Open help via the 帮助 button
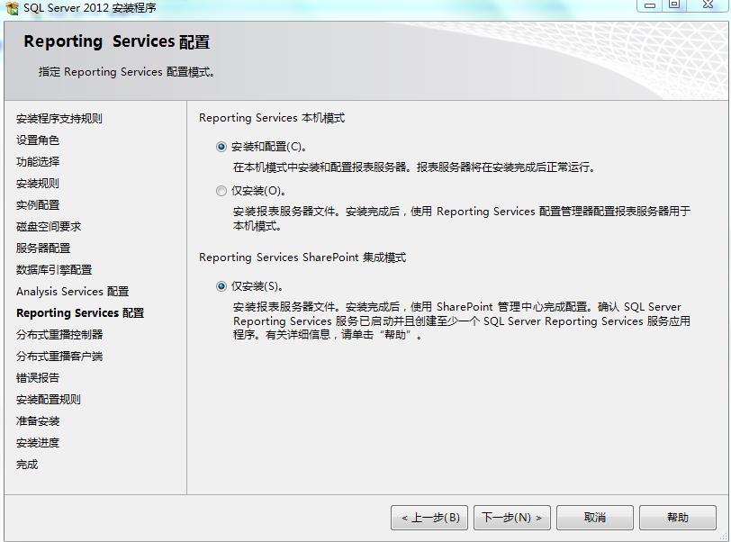This screenshot has height=542, width=731. [678, 517]
